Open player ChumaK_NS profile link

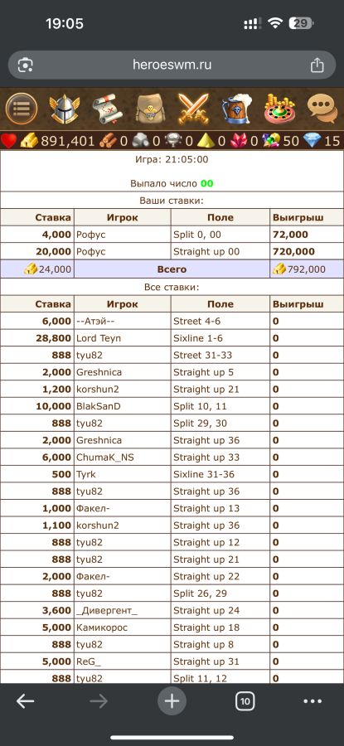coord(105,458)
